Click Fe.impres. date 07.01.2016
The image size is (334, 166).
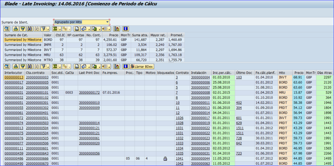point(111,92)
